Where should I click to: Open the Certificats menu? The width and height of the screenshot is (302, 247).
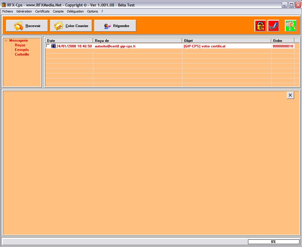[x=42, y=11]
